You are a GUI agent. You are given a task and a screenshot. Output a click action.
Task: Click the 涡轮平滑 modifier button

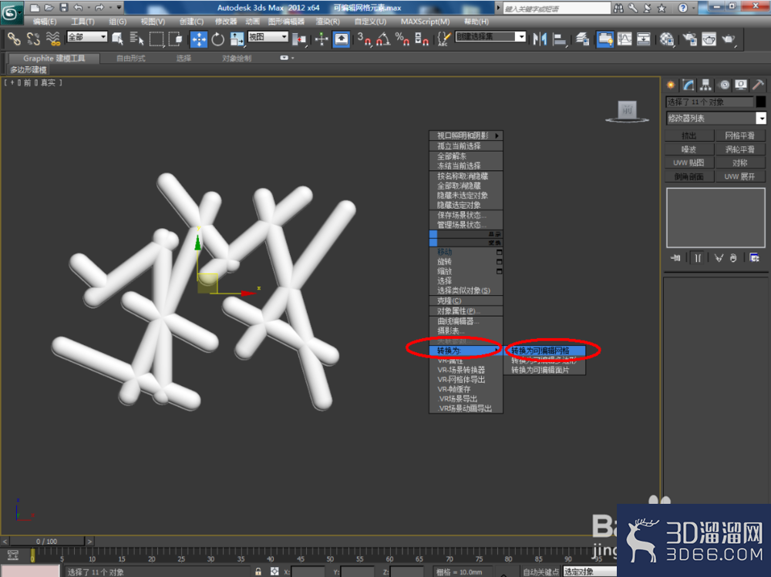point(739,149)
